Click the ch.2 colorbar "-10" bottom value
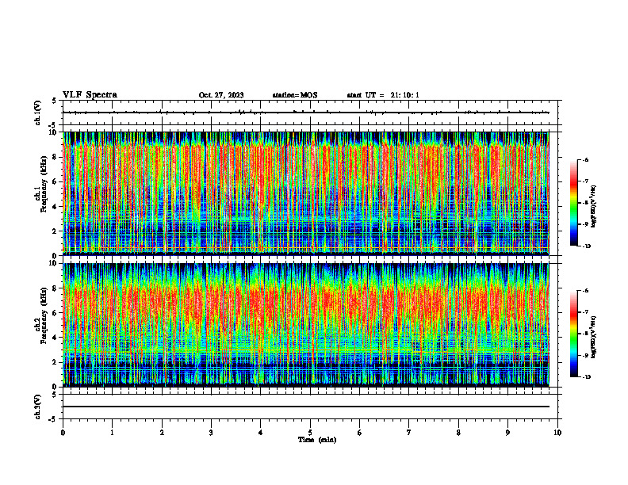This screenshot has height=485, width=628. pos(586,377)
